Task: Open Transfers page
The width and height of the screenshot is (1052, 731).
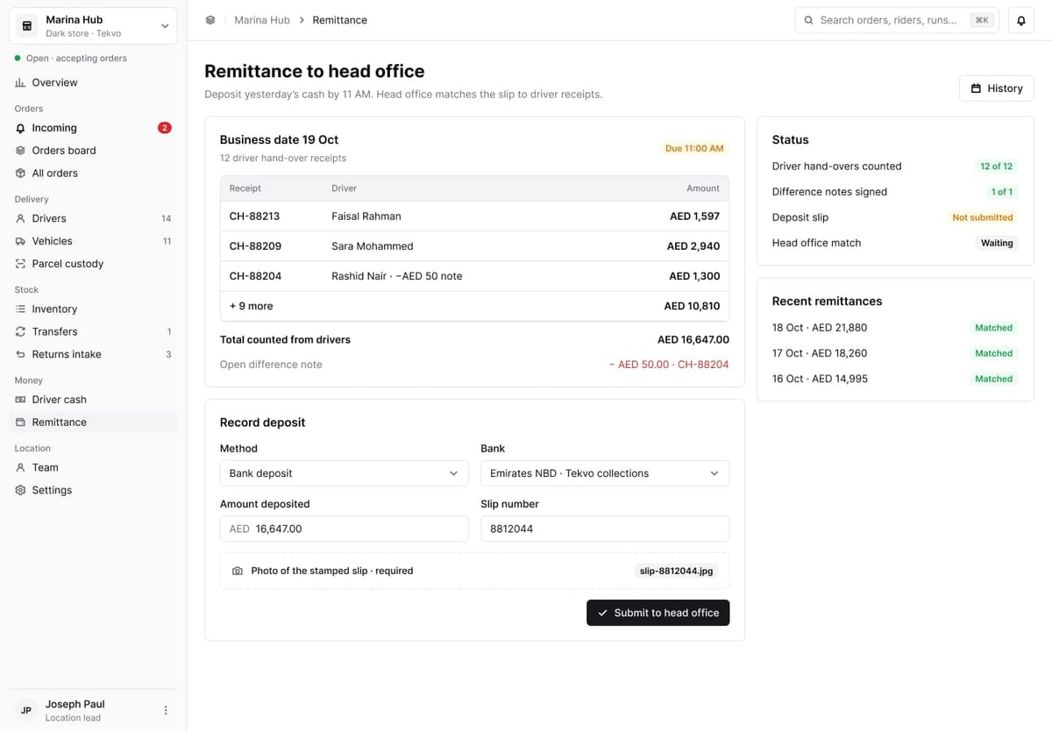Action: coord(93,332)
